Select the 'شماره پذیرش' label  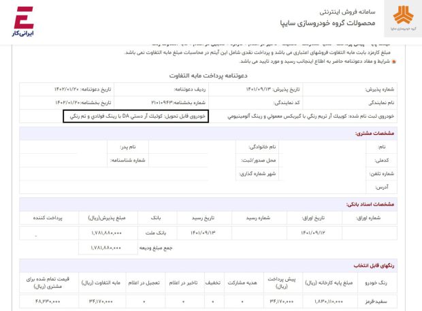pos(380,89)
